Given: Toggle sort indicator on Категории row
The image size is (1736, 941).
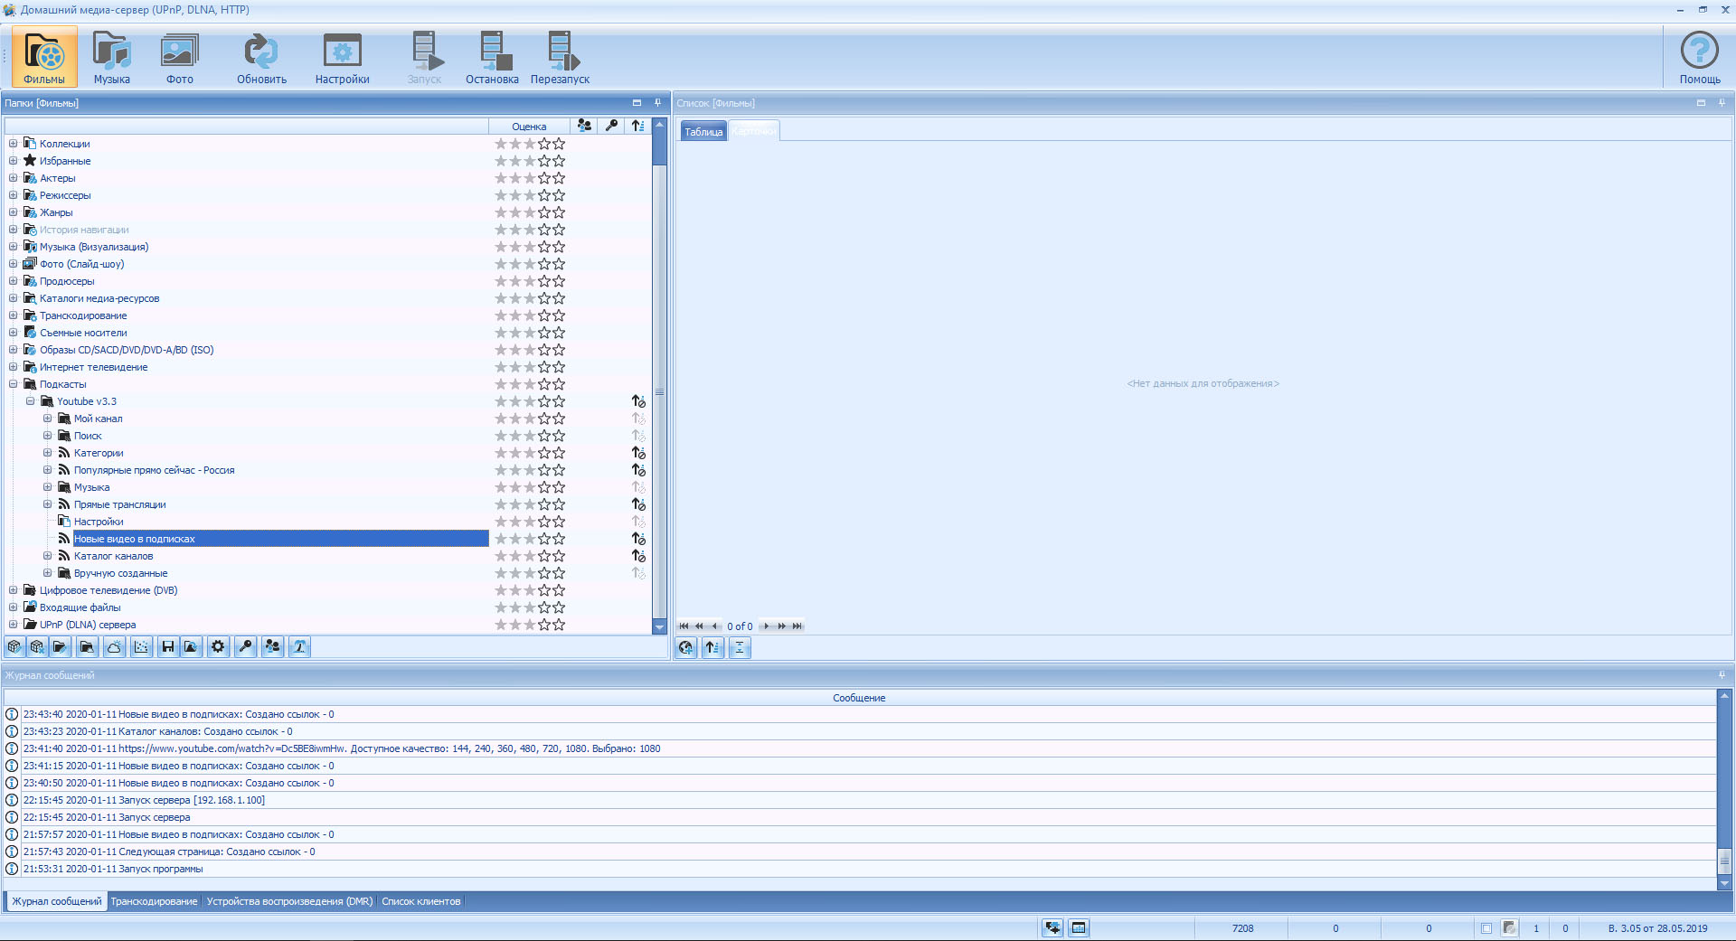Looking at the screenshot, I should pos(638,453).
